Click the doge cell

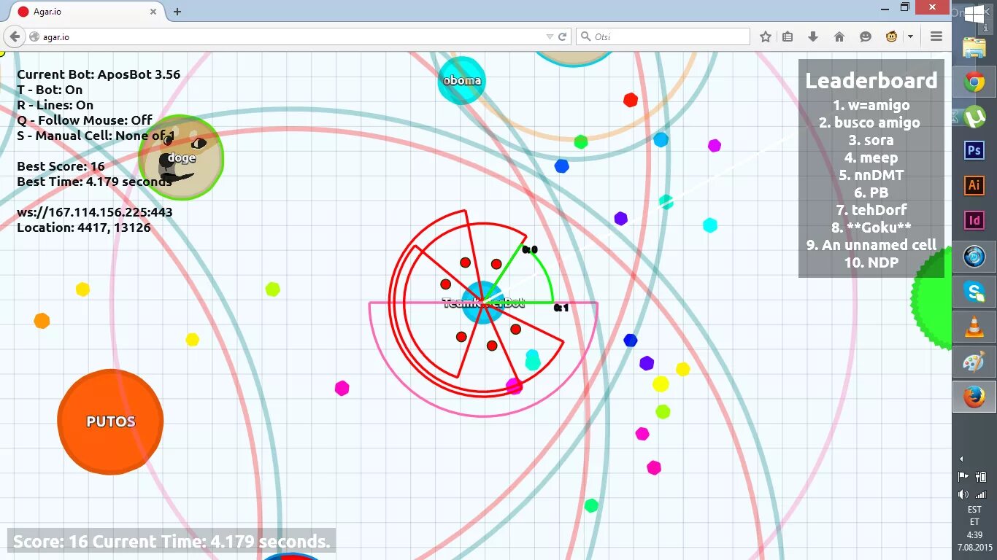click(x=181, y=157)
